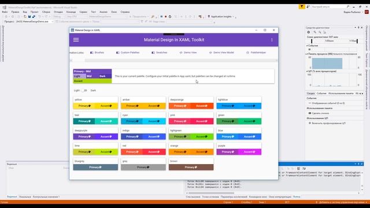Set lightblue as Primary color
This screenshot has width=370, height=208.
[227, 106]
